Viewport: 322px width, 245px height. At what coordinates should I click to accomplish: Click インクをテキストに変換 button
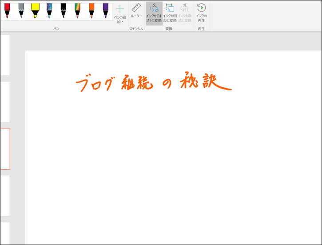154,13
